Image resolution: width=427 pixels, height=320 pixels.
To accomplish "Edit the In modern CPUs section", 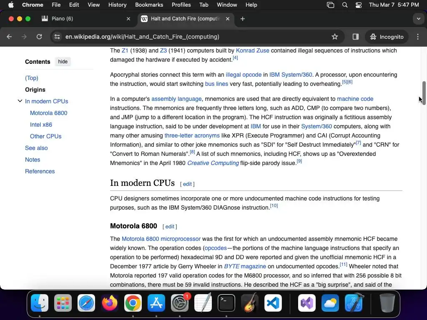I will [x=187, y=184].
